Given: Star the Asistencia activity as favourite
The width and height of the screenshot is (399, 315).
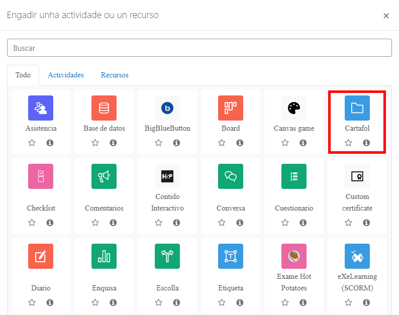Looking at the screenshot, I should pyautogui.click(x=32, y=143).
